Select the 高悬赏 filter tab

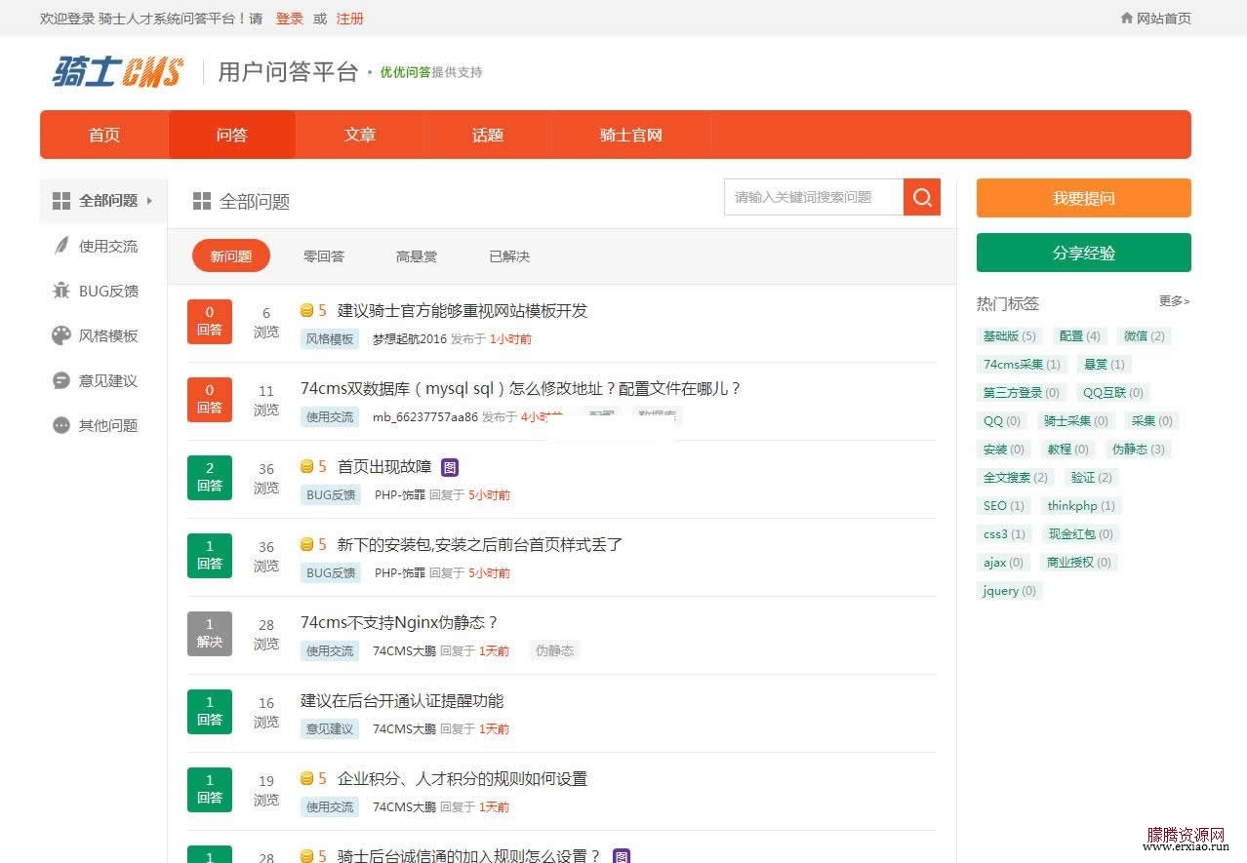[417, 256]
